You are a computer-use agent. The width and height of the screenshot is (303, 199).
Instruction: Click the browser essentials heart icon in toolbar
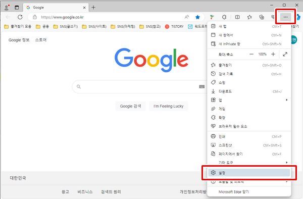(273, 17)
